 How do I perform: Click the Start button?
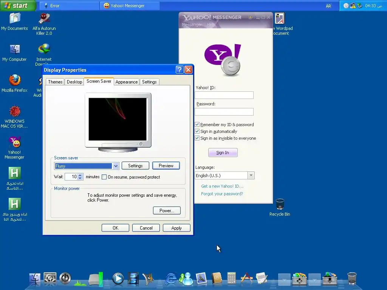point(18,5)
